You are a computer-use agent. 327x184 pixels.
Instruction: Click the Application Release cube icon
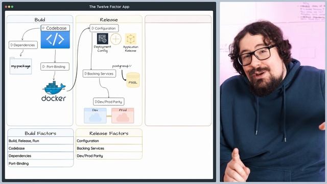click(x=131, y=39)
